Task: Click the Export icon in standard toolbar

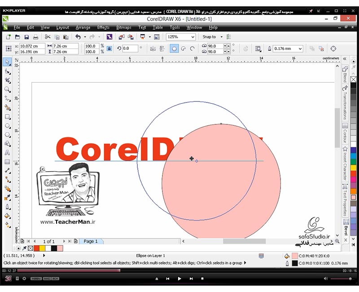Action: coord(131,37)
